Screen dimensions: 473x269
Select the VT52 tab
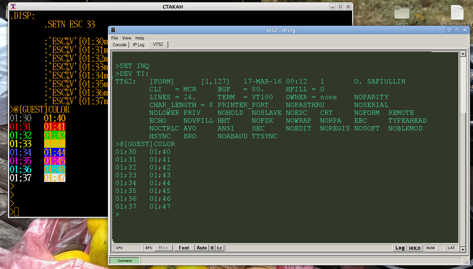(158, 44)
